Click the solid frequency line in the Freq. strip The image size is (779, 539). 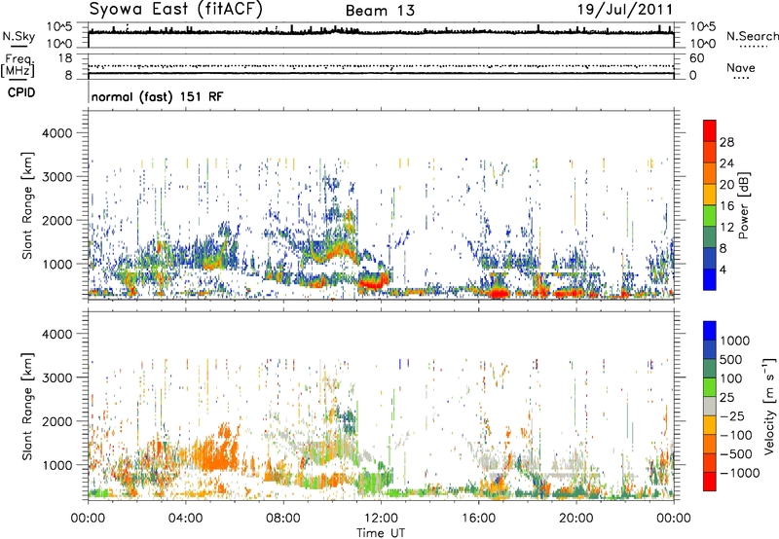(x=381, y=73)
